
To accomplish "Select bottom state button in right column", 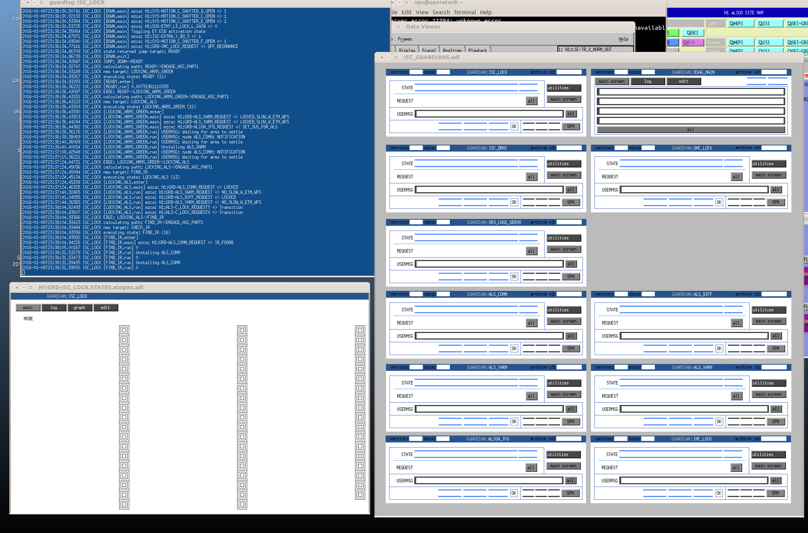I will tap(360, 495).
